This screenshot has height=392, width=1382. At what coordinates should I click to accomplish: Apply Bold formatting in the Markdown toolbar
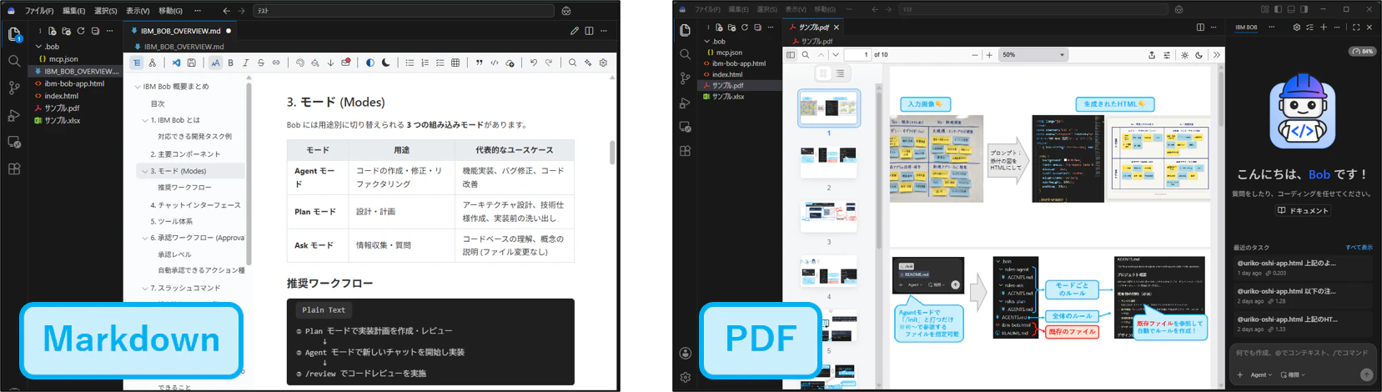[231, 63]
